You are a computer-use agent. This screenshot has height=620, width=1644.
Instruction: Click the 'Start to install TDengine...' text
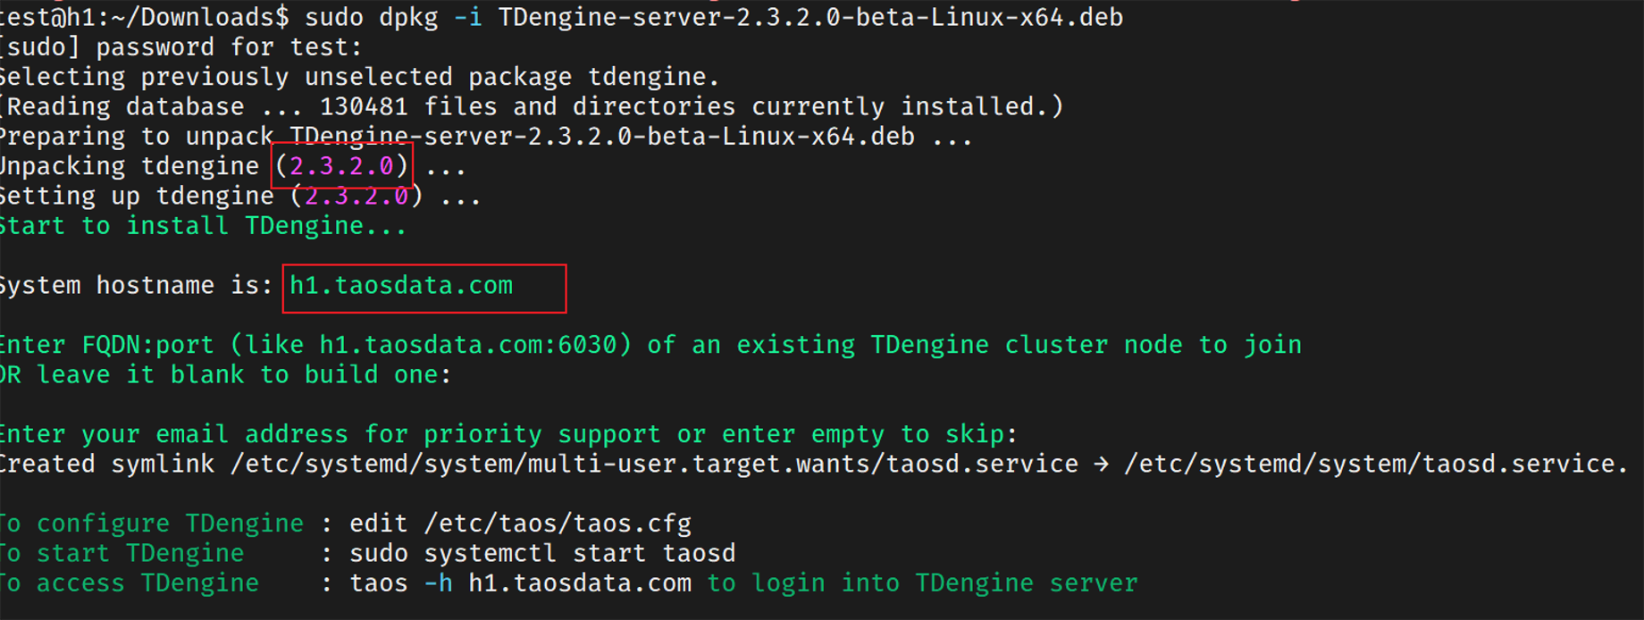203,226
